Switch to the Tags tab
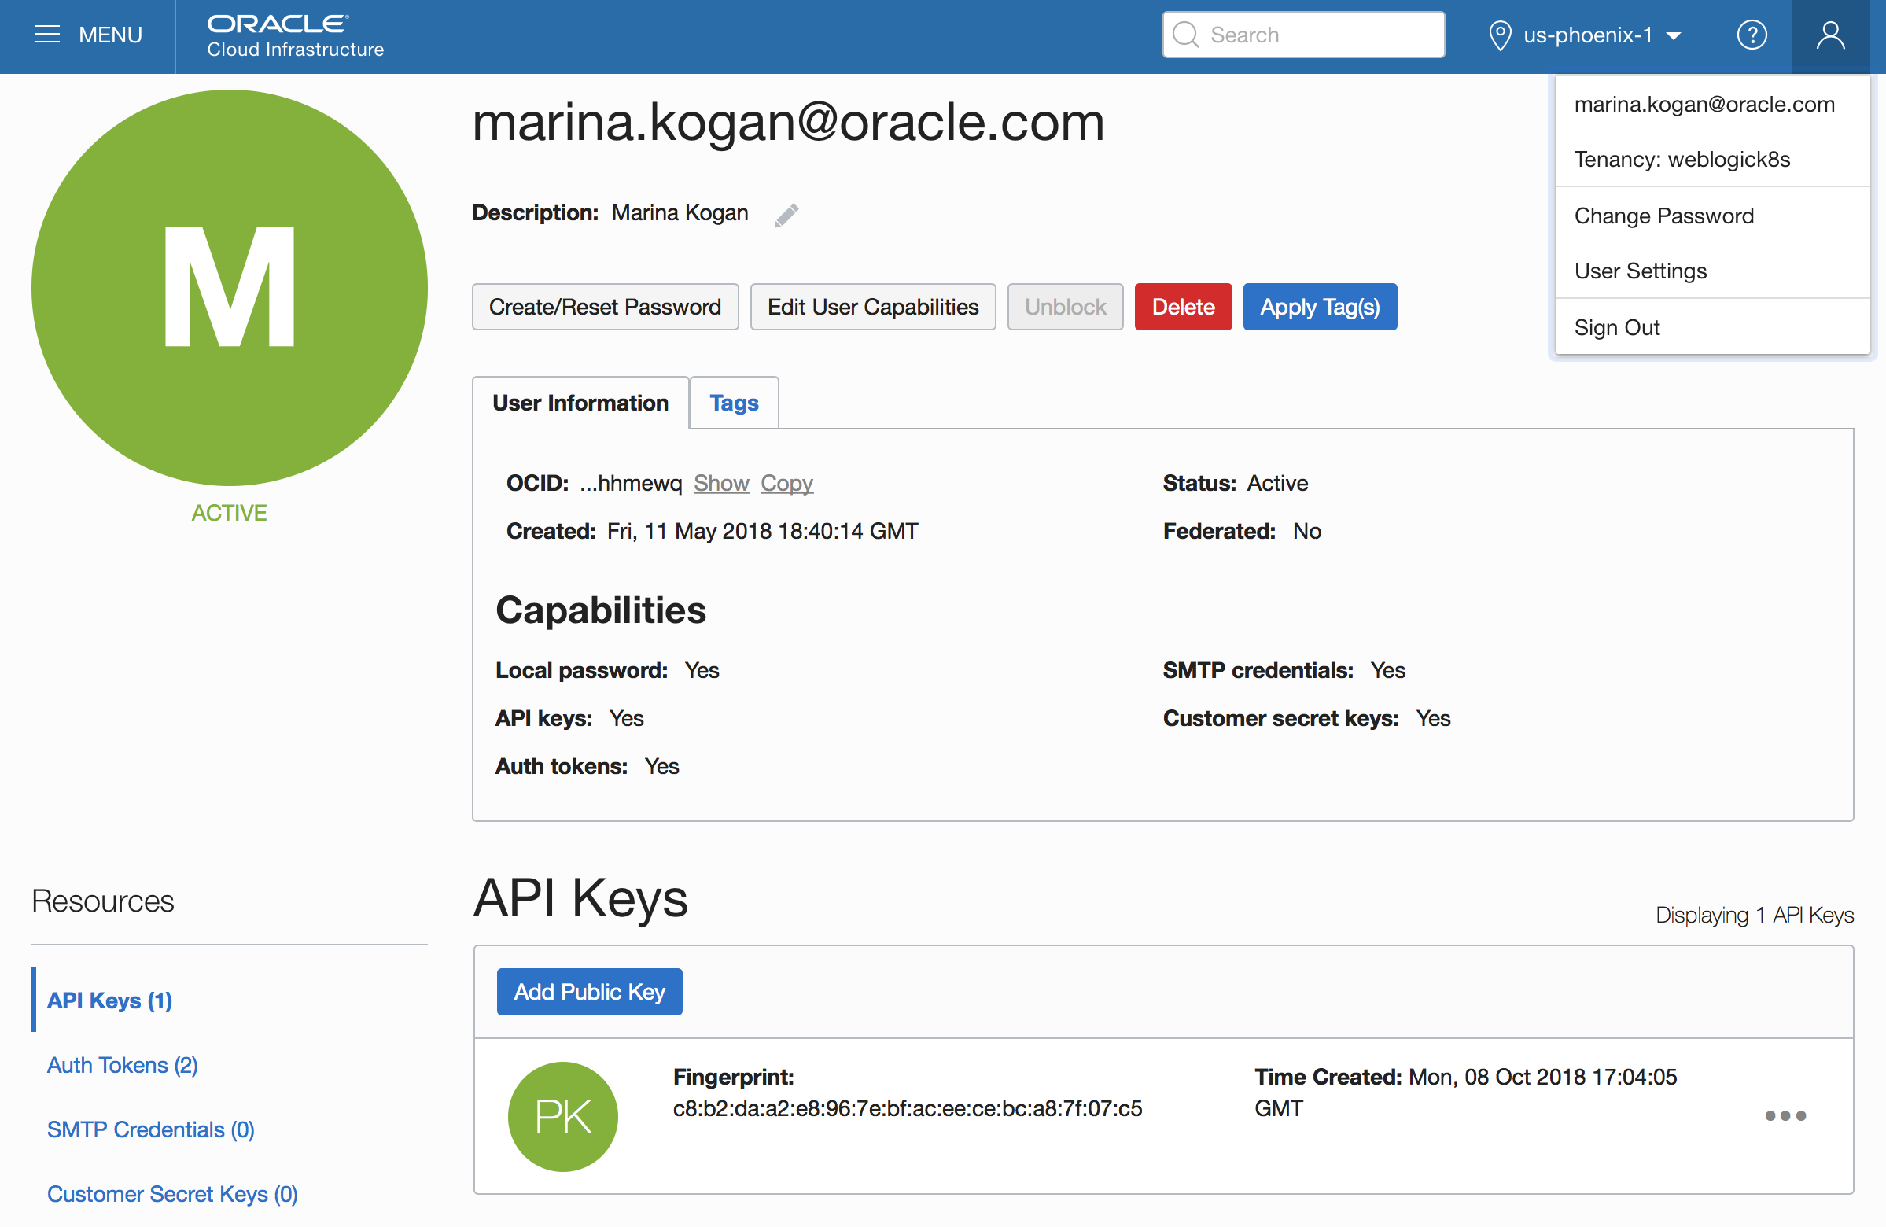Viewport: 1886px width, 1227px height. [734, 403]
